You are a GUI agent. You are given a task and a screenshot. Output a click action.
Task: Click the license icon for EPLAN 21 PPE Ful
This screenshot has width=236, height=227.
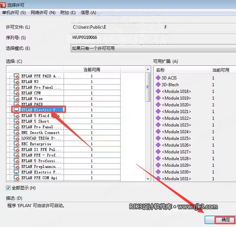(17, 149)
